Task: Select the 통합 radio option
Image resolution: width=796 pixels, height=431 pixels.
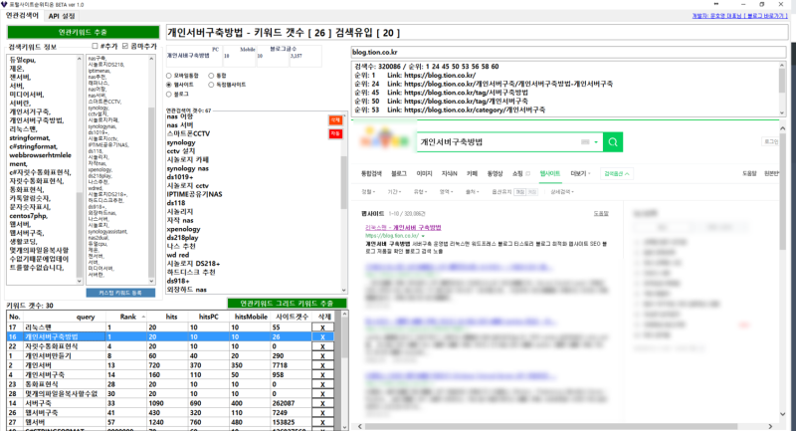Action: 211,76
